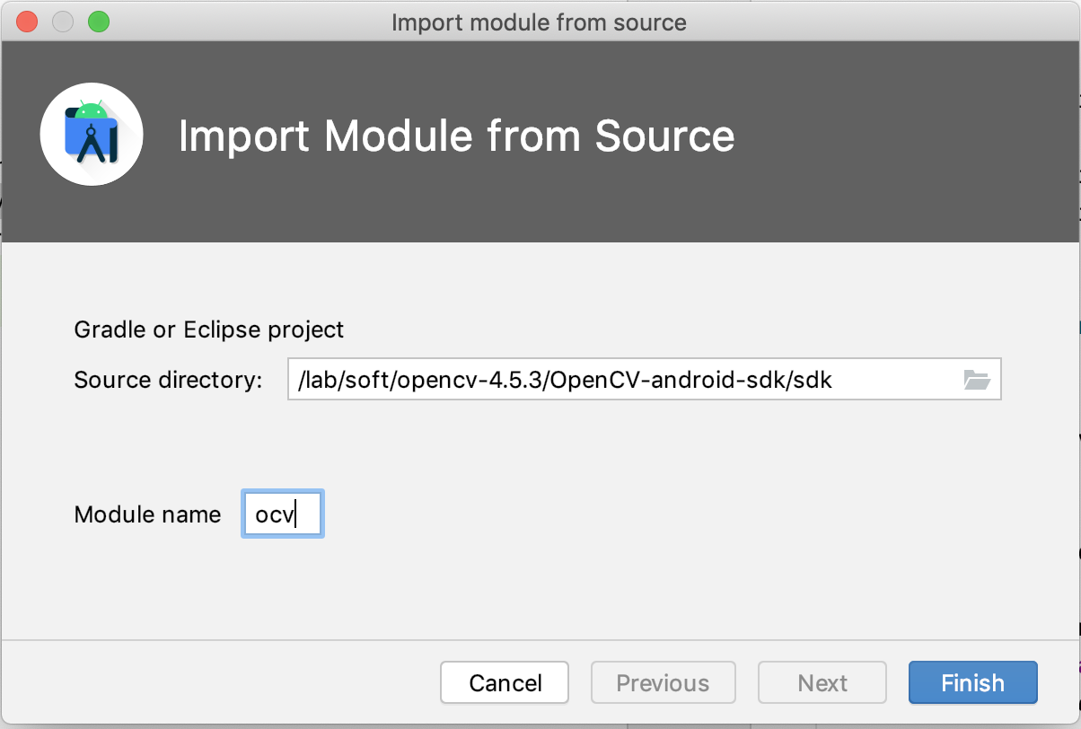Click the disabled Next button
The height and width of the screenshot is (729, 1081).
(x=822, y=683)
